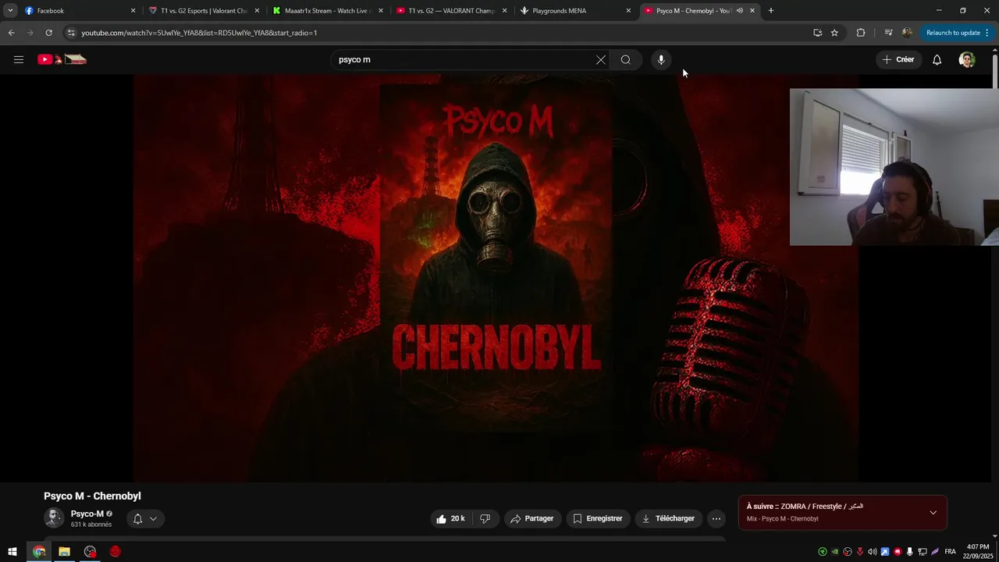
Task: Open Razer tray icon
Action: pyautogui.click(x=823, y=552)
